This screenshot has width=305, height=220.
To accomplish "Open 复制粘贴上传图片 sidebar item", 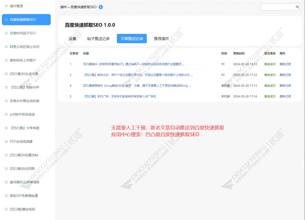I will click(x=23, y=60).
